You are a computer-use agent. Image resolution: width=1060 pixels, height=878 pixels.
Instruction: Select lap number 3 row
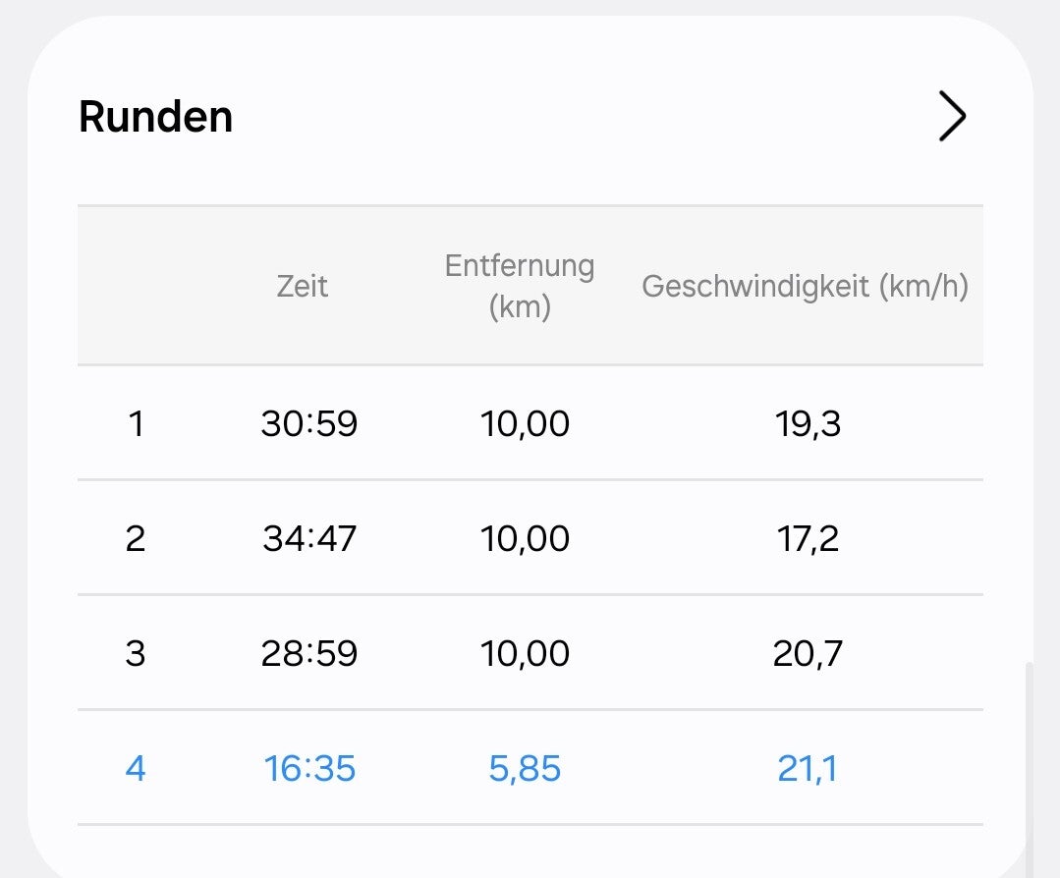[x=136, y=653]
